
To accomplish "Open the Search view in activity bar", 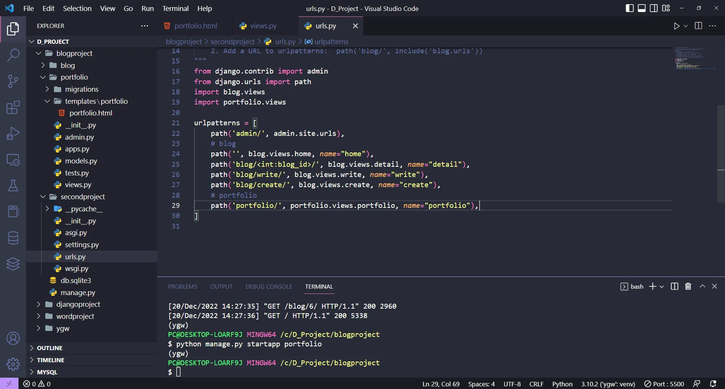I will 13,55.
